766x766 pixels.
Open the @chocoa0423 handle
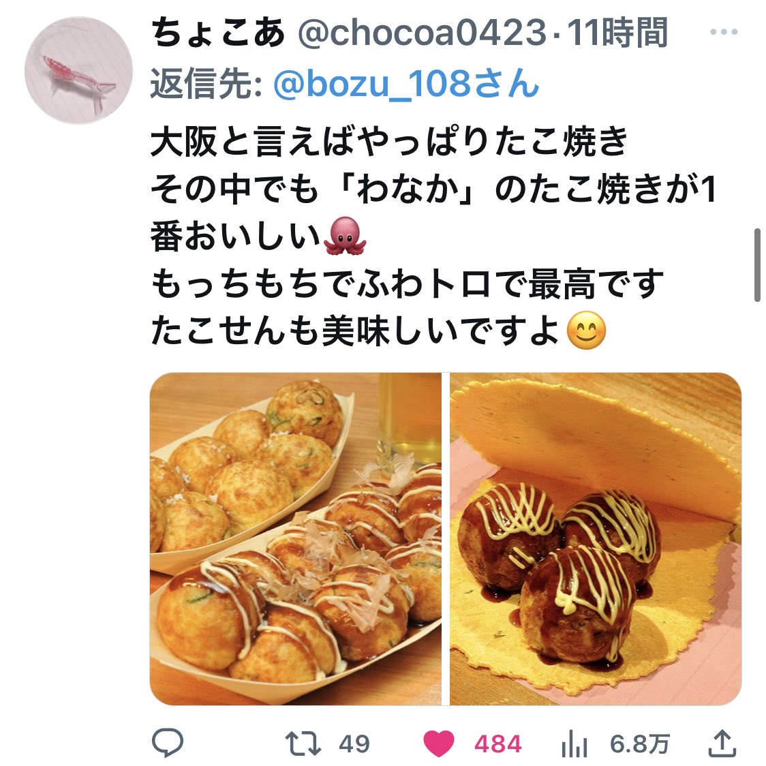pyautogui.click(x=422, y=32)
